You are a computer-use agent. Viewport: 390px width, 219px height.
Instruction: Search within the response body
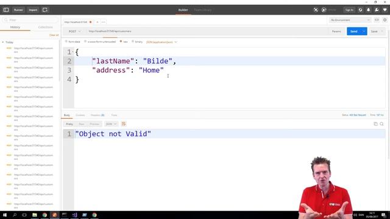click(x=381, y=124)
